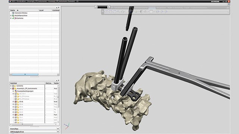239x134 pixels.
Task: Select the History Mode entry icon
Action: tap(13, 13)
